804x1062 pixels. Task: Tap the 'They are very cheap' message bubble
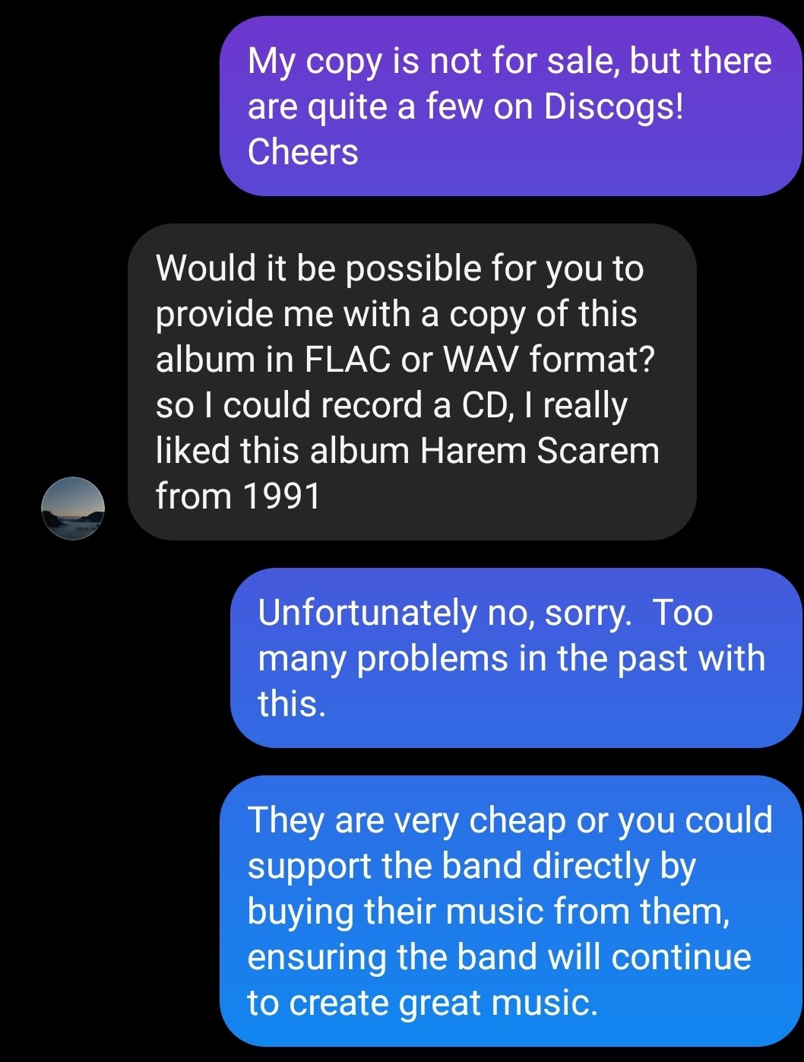tap(511, 911)
